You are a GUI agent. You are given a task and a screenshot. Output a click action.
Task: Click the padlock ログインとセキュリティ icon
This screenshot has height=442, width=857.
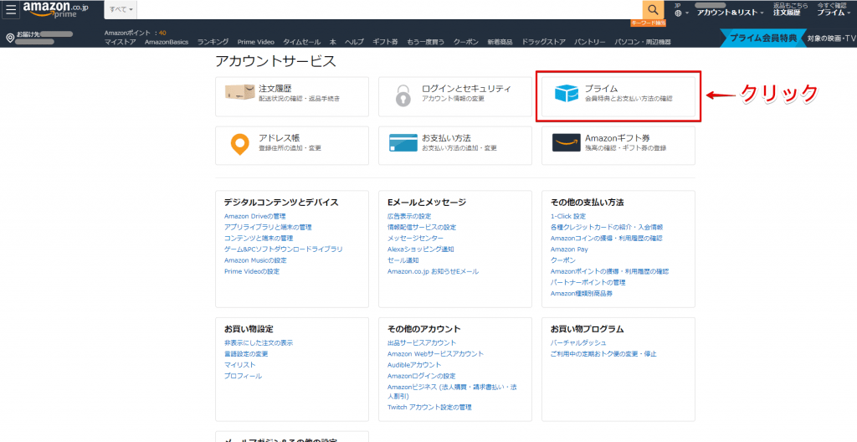point(403,96)
